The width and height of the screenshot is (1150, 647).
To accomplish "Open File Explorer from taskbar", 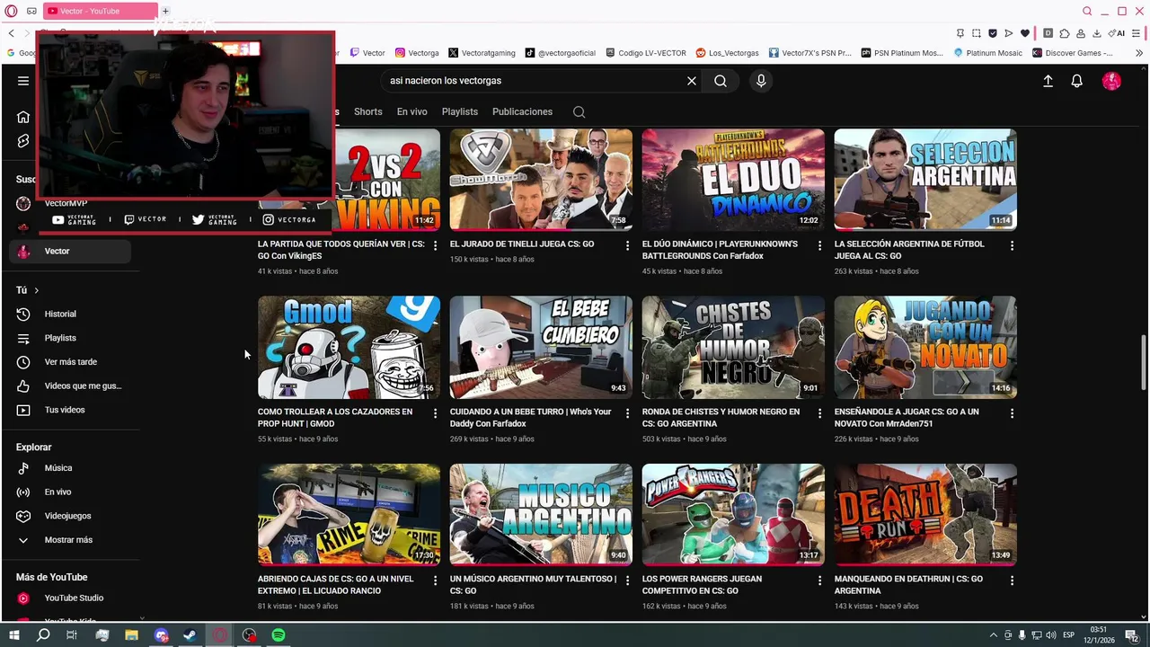I will (x=131, y=635).
